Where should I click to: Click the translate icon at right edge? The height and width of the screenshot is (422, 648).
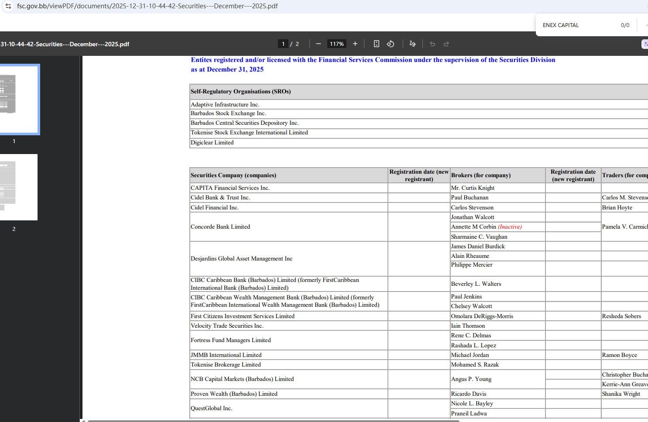click(x=645, y=44)
